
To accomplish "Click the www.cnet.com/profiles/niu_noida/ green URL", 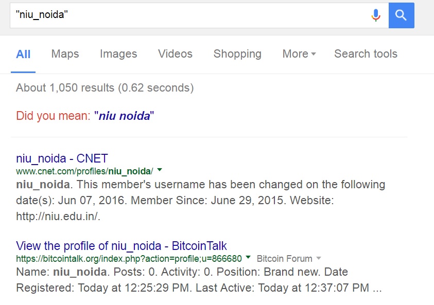I will 84,171.
